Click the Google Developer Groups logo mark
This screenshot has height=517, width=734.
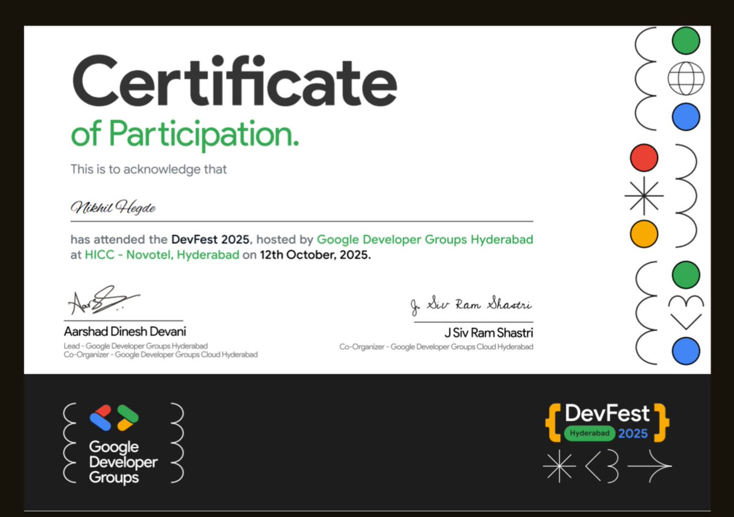[114, 418]
